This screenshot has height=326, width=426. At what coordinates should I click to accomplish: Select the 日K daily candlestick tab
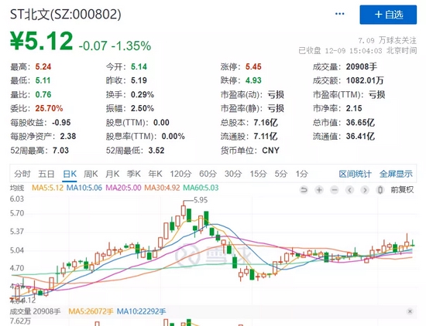click(70, 174)
